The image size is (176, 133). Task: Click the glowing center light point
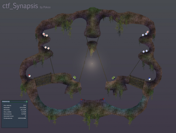coord(92,64)
